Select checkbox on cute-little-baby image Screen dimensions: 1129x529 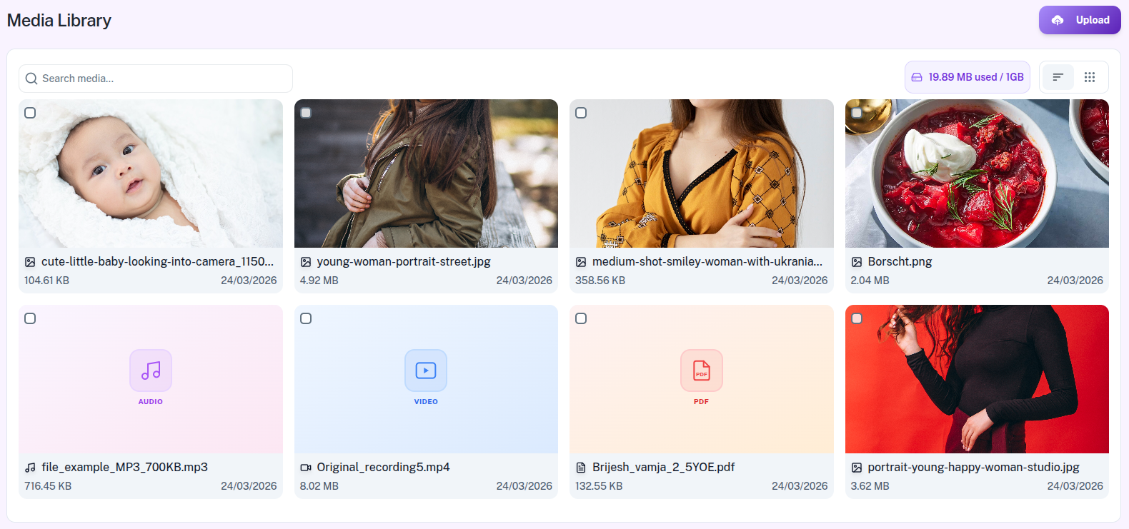(30, 113)
